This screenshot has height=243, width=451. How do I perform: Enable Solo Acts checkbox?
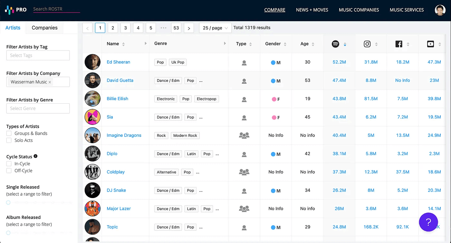click(x=9, y=140)
